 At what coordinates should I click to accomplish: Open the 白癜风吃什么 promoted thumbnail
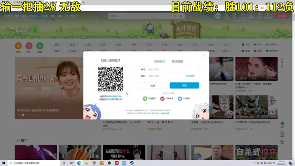tap(124, 152)
